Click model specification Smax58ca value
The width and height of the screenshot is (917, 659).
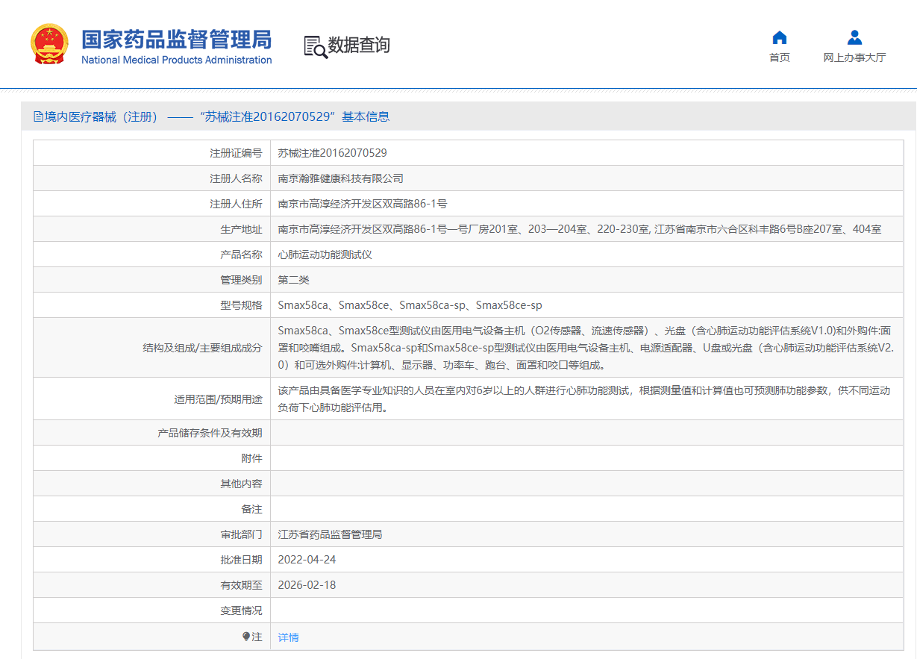pos(410,305)
